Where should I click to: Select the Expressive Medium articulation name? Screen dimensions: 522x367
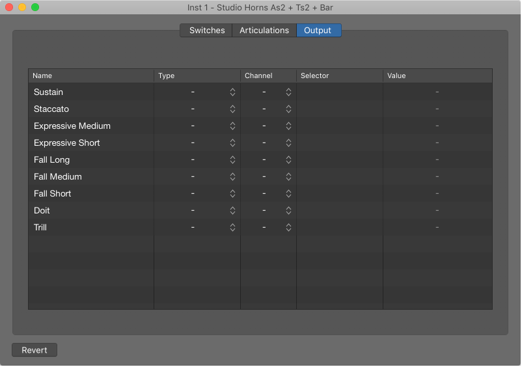pyautogui.click(x=72, y=126)
